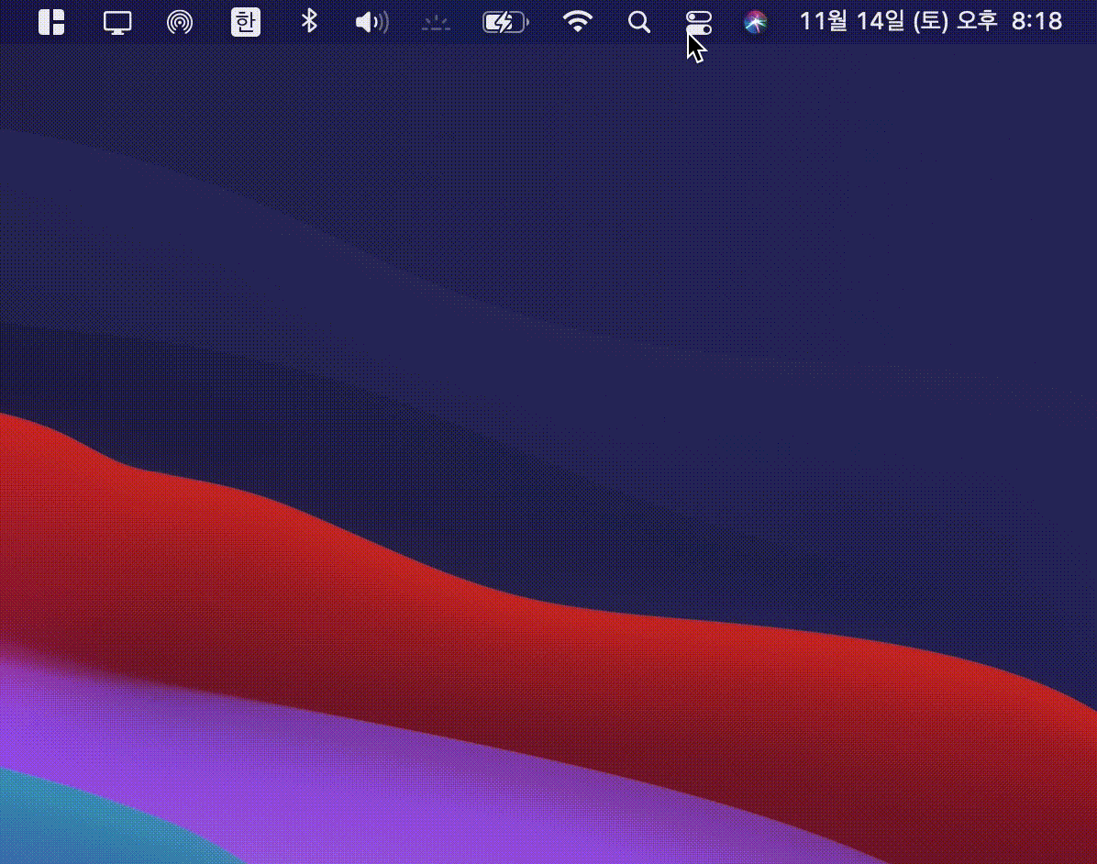Open the Bluetooth status menu

point(308,22)
